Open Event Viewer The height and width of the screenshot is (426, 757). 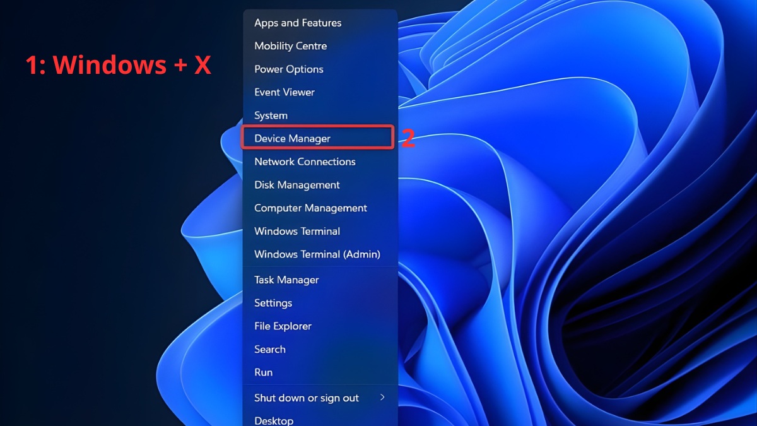tap(284, 92)
